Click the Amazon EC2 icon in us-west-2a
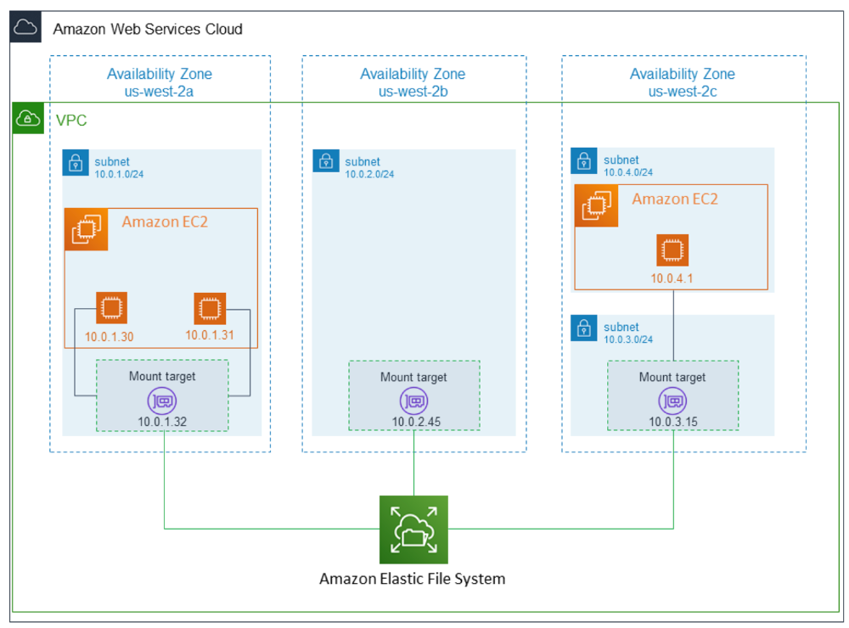This screenshot has height=628, width=849. 86,229
